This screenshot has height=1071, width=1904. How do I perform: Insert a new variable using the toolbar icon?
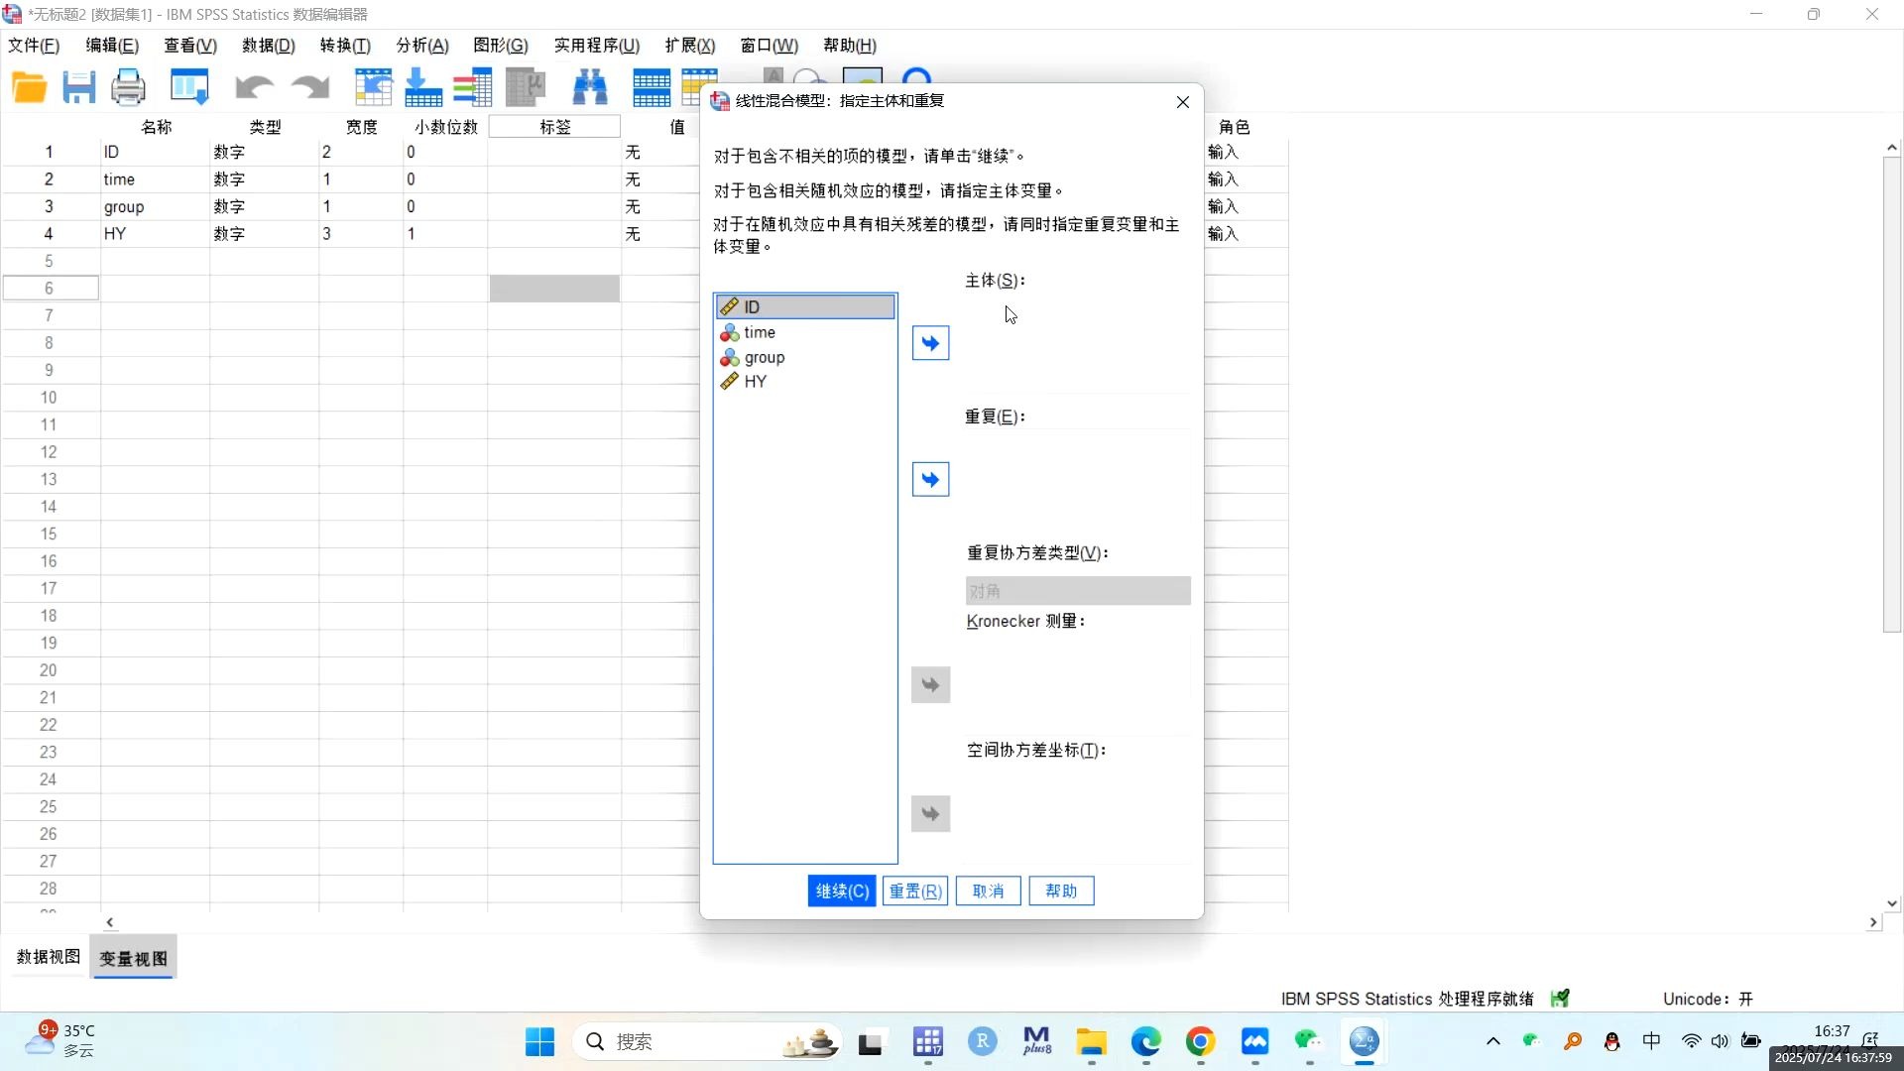click(700, 87)
